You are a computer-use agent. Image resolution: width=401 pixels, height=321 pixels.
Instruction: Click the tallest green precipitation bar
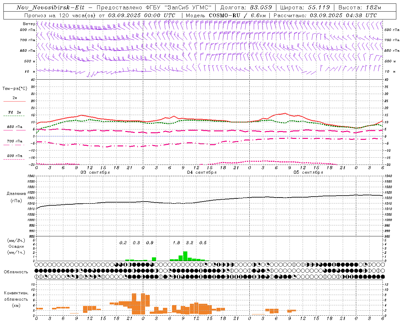click(185, 256)
